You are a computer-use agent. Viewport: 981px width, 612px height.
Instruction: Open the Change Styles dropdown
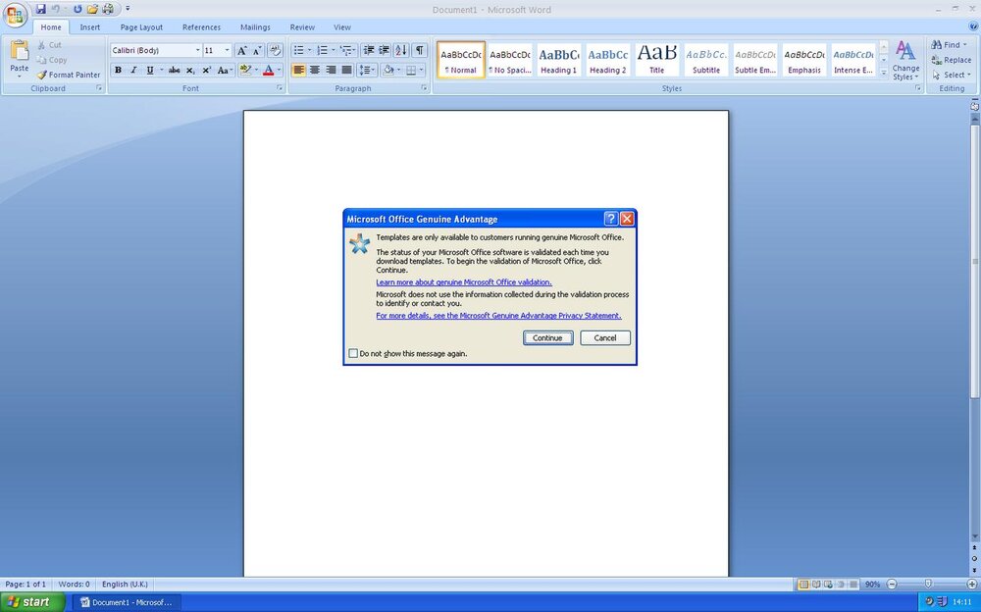pos(905,61)
